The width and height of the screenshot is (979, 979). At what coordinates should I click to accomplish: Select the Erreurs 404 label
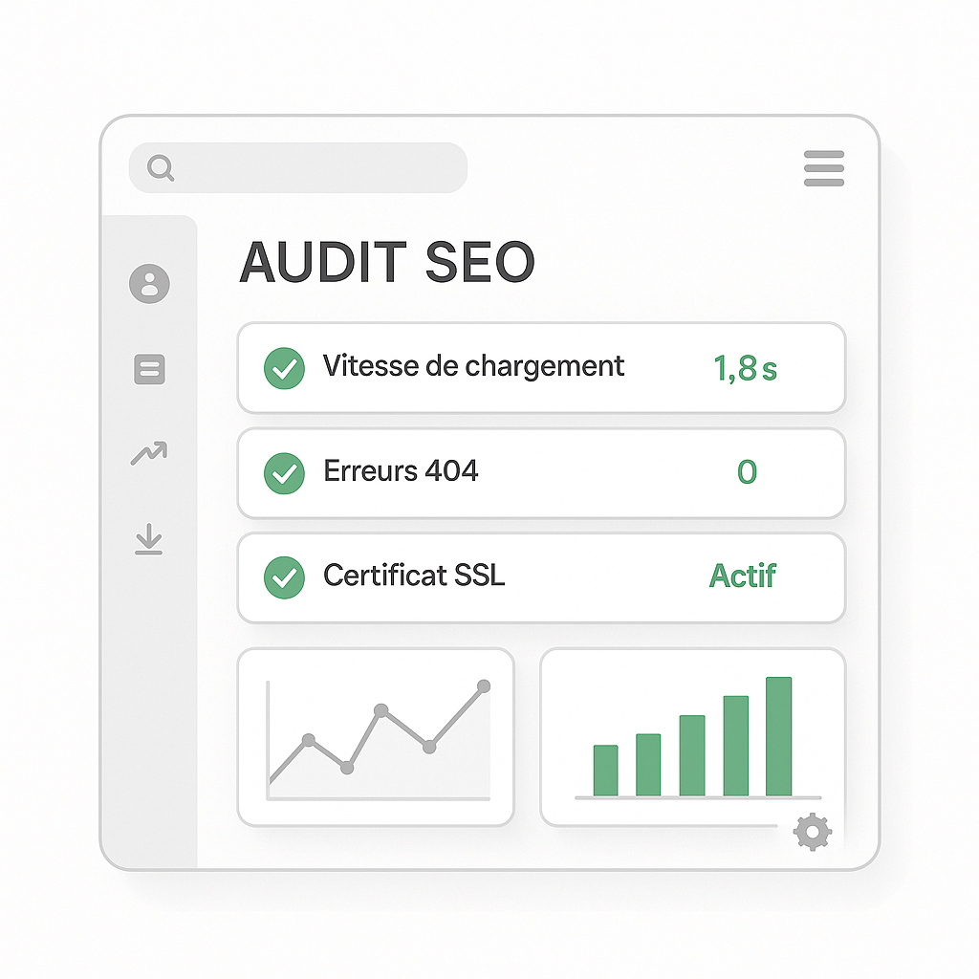tap(401, 470)
